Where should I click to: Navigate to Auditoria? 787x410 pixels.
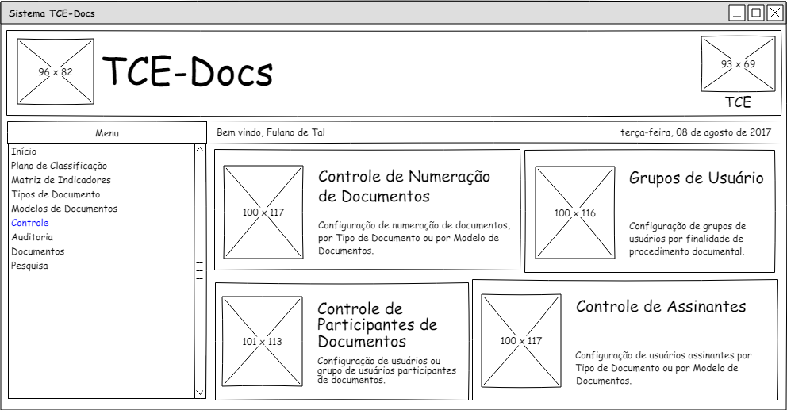pyautogui.click(x=33, y=237)
